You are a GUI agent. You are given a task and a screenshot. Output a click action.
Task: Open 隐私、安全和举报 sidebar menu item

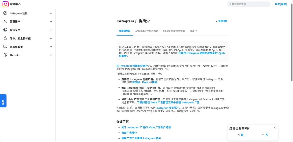pos(28,38)
